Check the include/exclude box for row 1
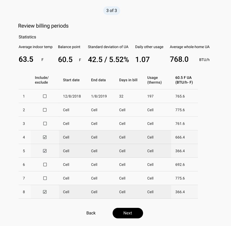The height and width of the screenshot is (226, 231). (x=45, y=96)
